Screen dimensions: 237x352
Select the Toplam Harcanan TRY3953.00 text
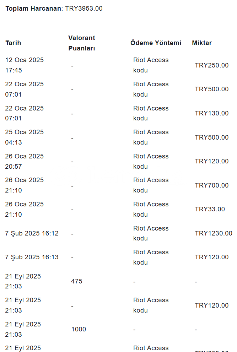pyautogui.click(x=54, y=9)
